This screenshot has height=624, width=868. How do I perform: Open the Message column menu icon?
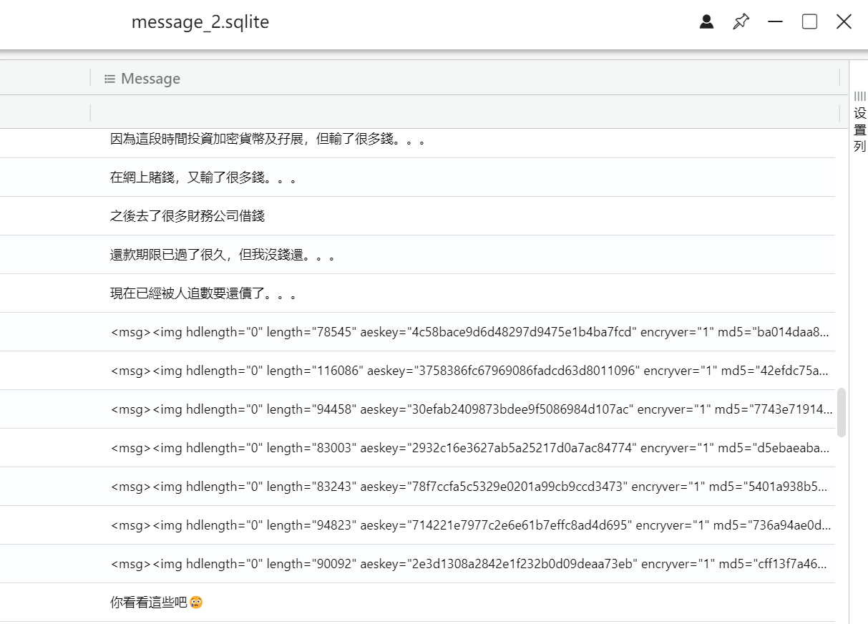click(x=109, y=79)
